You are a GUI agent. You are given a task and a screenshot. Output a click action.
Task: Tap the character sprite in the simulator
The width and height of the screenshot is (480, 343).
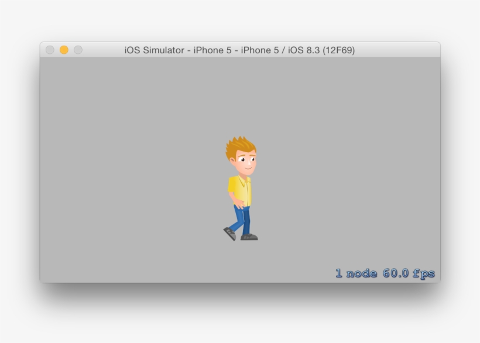point(240,187)
